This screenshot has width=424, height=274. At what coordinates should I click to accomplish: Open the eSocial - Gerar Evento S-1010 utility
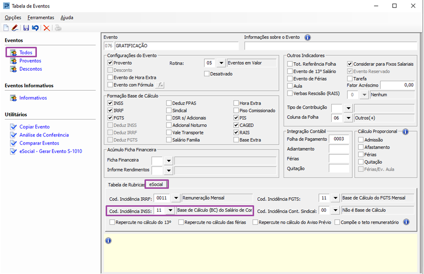[50, 151]
